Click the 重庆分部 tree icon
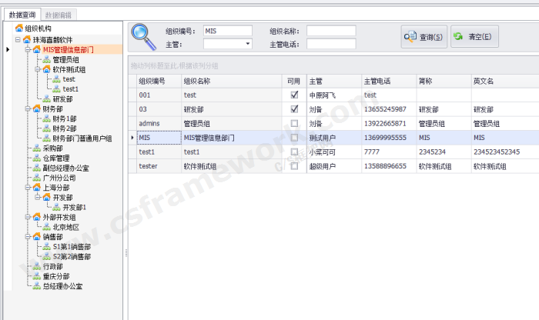The image size is (539, 320). pos(36,276)
